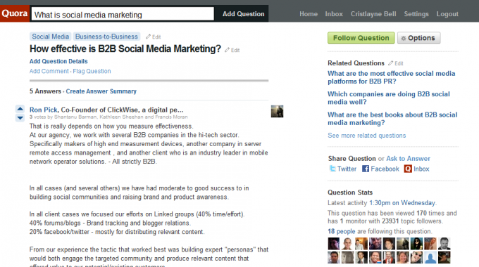Open Inbox in top navigation
The width and height of the screenshot is (479, 267).
334,14
